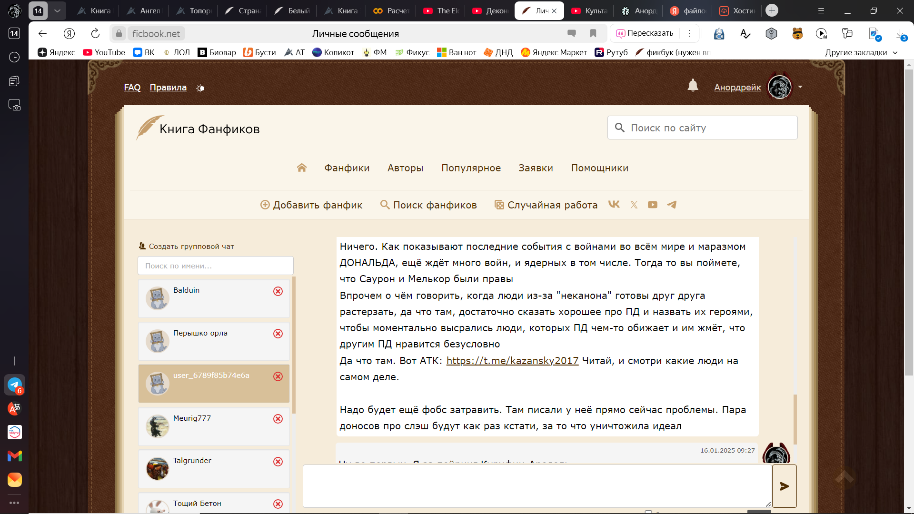Click Создать групповой чат link
914x514 pixels.
pyautogui.click(x=191, y=247)
